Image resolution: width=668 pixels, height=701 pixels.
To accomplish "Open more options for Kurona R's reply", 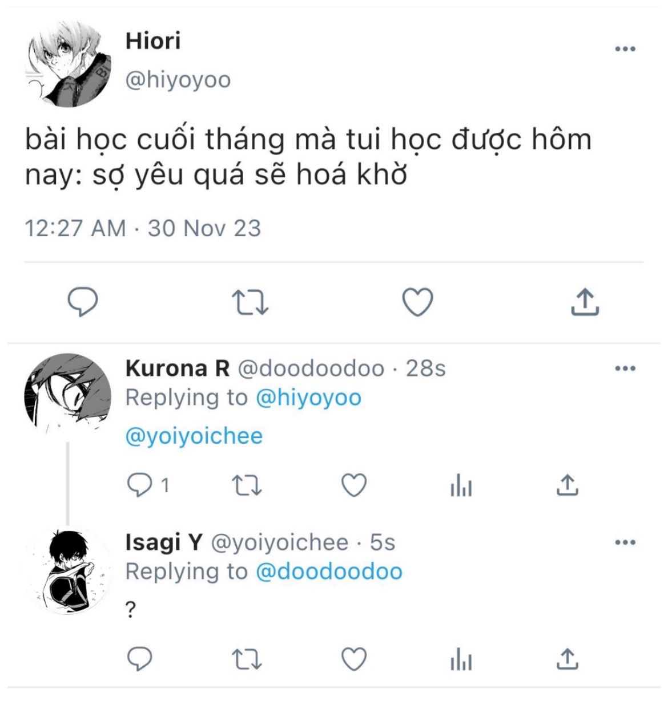I will pyautogui.click(x=625, y=368).
